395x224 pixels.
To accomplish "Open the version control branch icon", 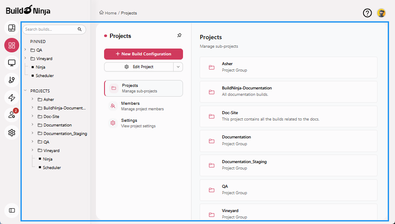I will click(x=12, y=80).
